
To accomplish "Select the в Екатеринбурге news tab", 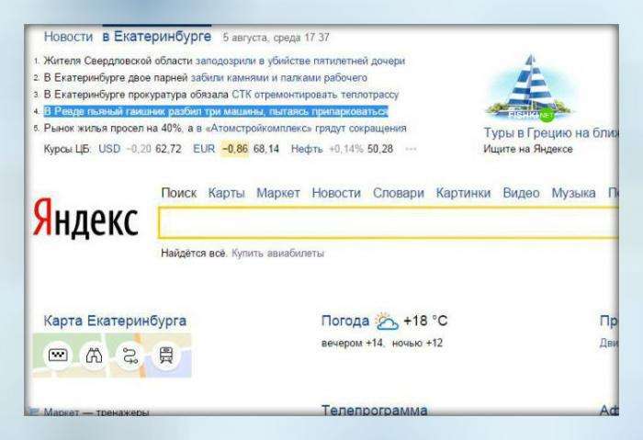I will (157, 37).
